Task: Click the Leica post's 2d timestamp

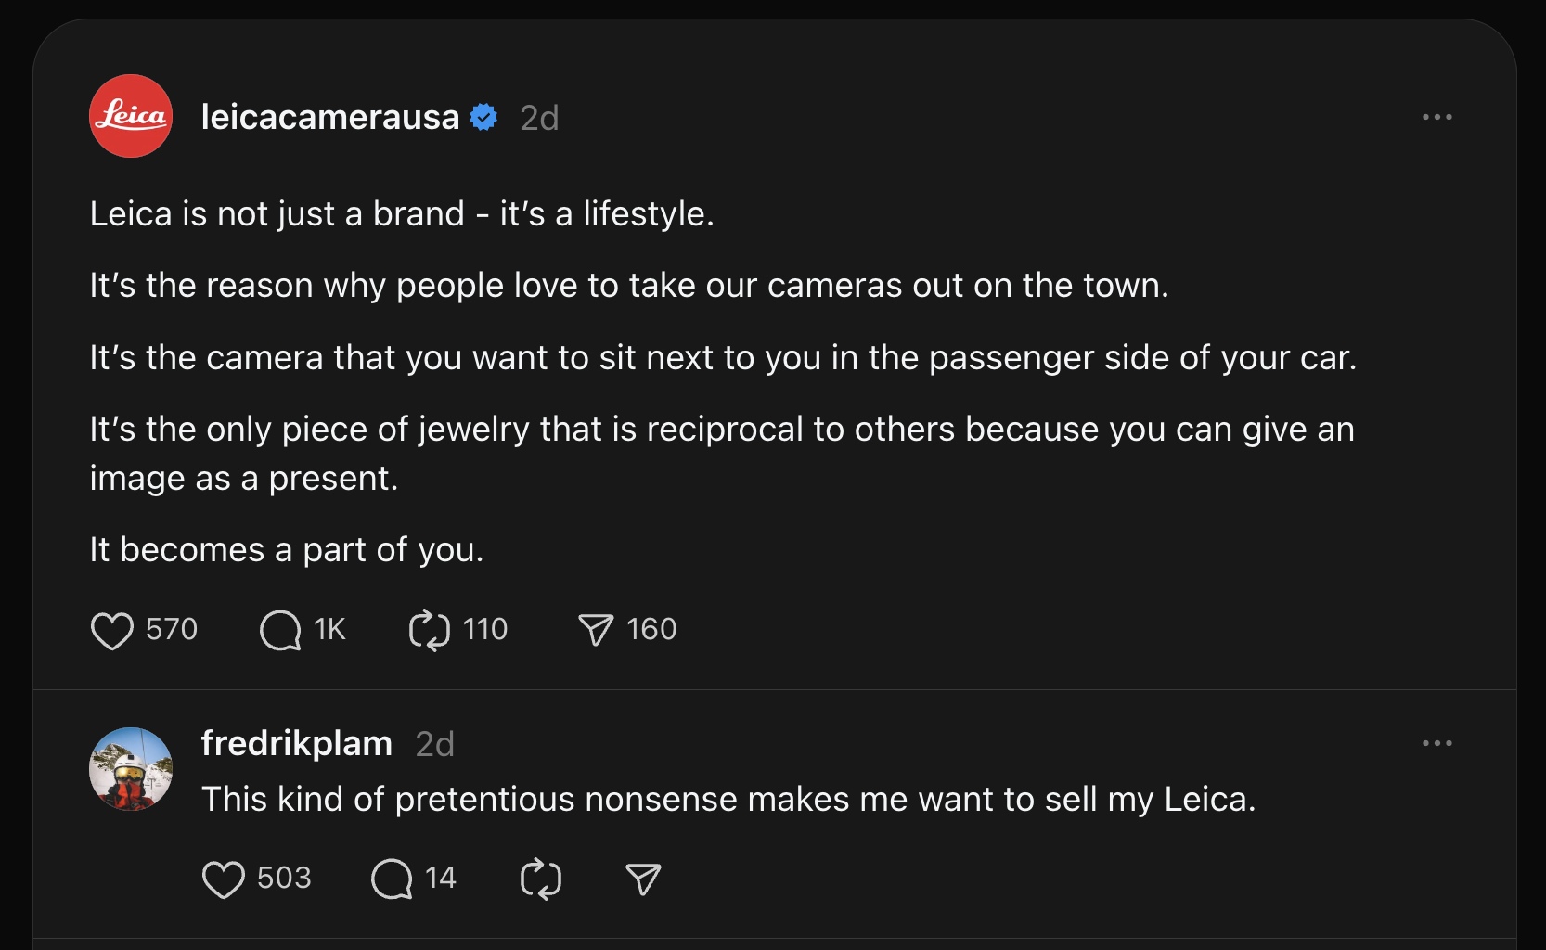Action: 539,119
